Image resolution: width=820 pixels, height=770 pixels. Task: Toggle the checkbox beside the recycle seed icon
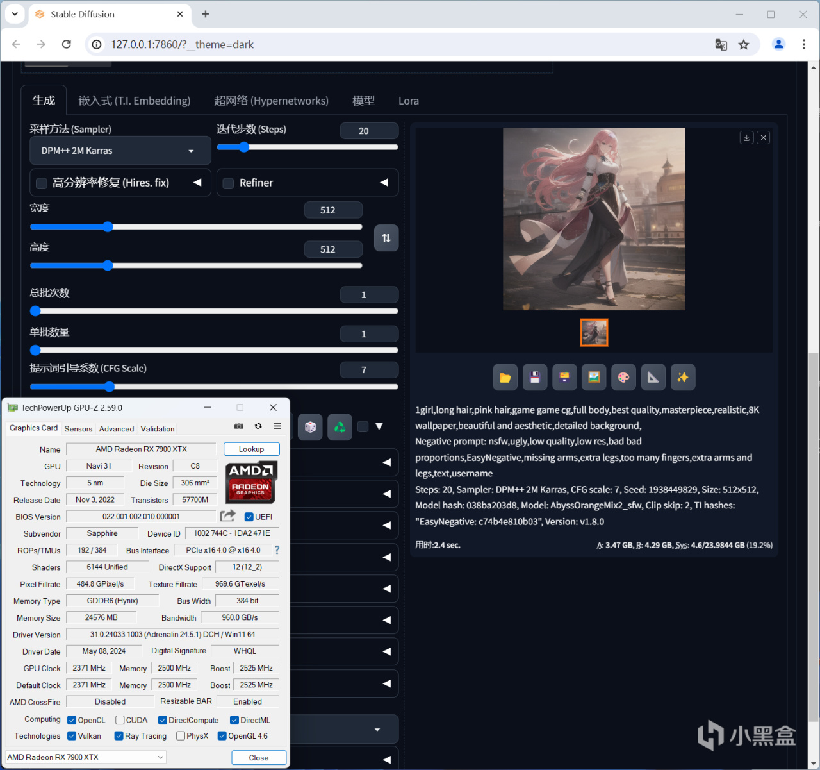tap(363, 427)
